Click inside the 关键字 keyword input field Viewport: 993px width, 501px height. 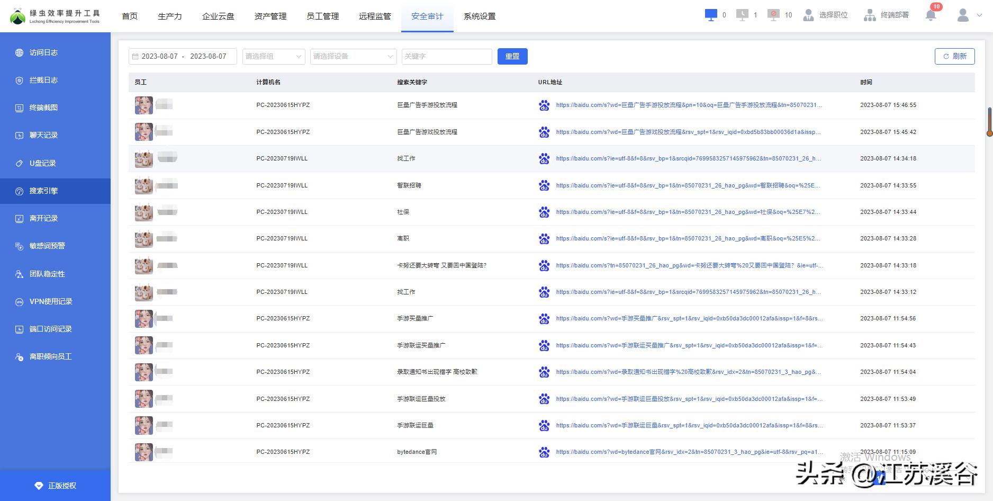(446, 56)
